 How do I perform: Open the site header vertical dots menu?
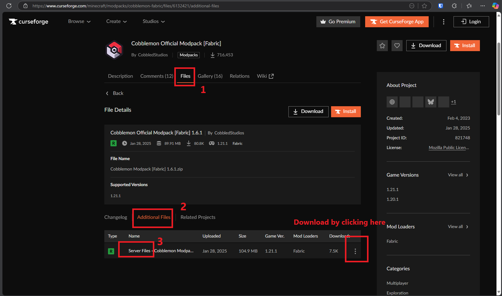tap(443, 22)
